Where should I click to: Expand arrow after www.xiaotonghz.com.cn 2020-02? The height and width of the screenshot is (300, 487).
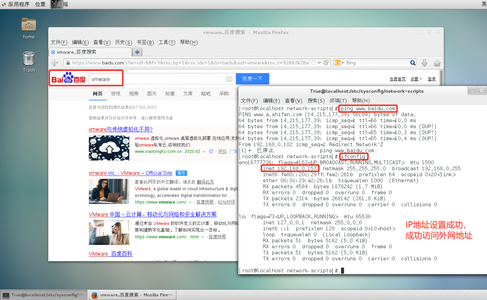[204, 151]
